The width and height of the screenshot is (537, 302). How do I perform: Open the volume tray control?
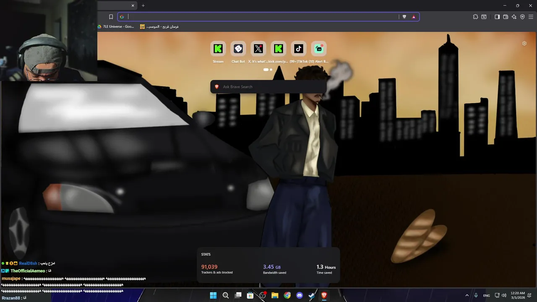(504, 295)
